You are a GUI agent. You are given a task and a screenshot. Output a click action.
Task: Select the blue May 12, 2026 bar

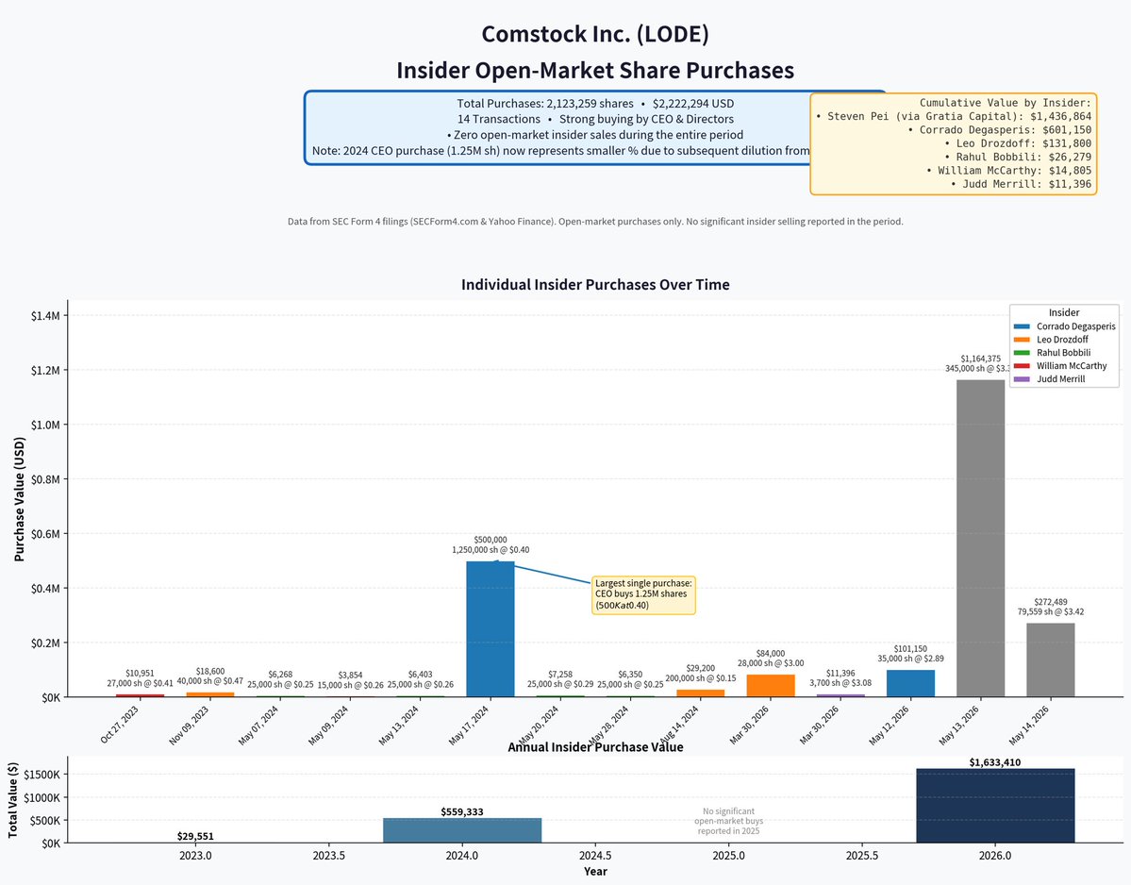[x=910, y=683]
